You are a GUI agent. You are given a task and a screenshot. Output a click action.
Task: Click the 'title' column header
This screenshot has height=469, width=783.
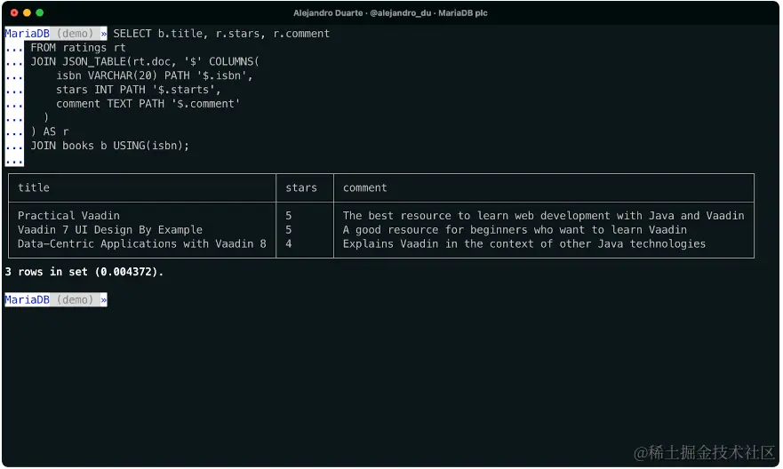coord(34,187)
